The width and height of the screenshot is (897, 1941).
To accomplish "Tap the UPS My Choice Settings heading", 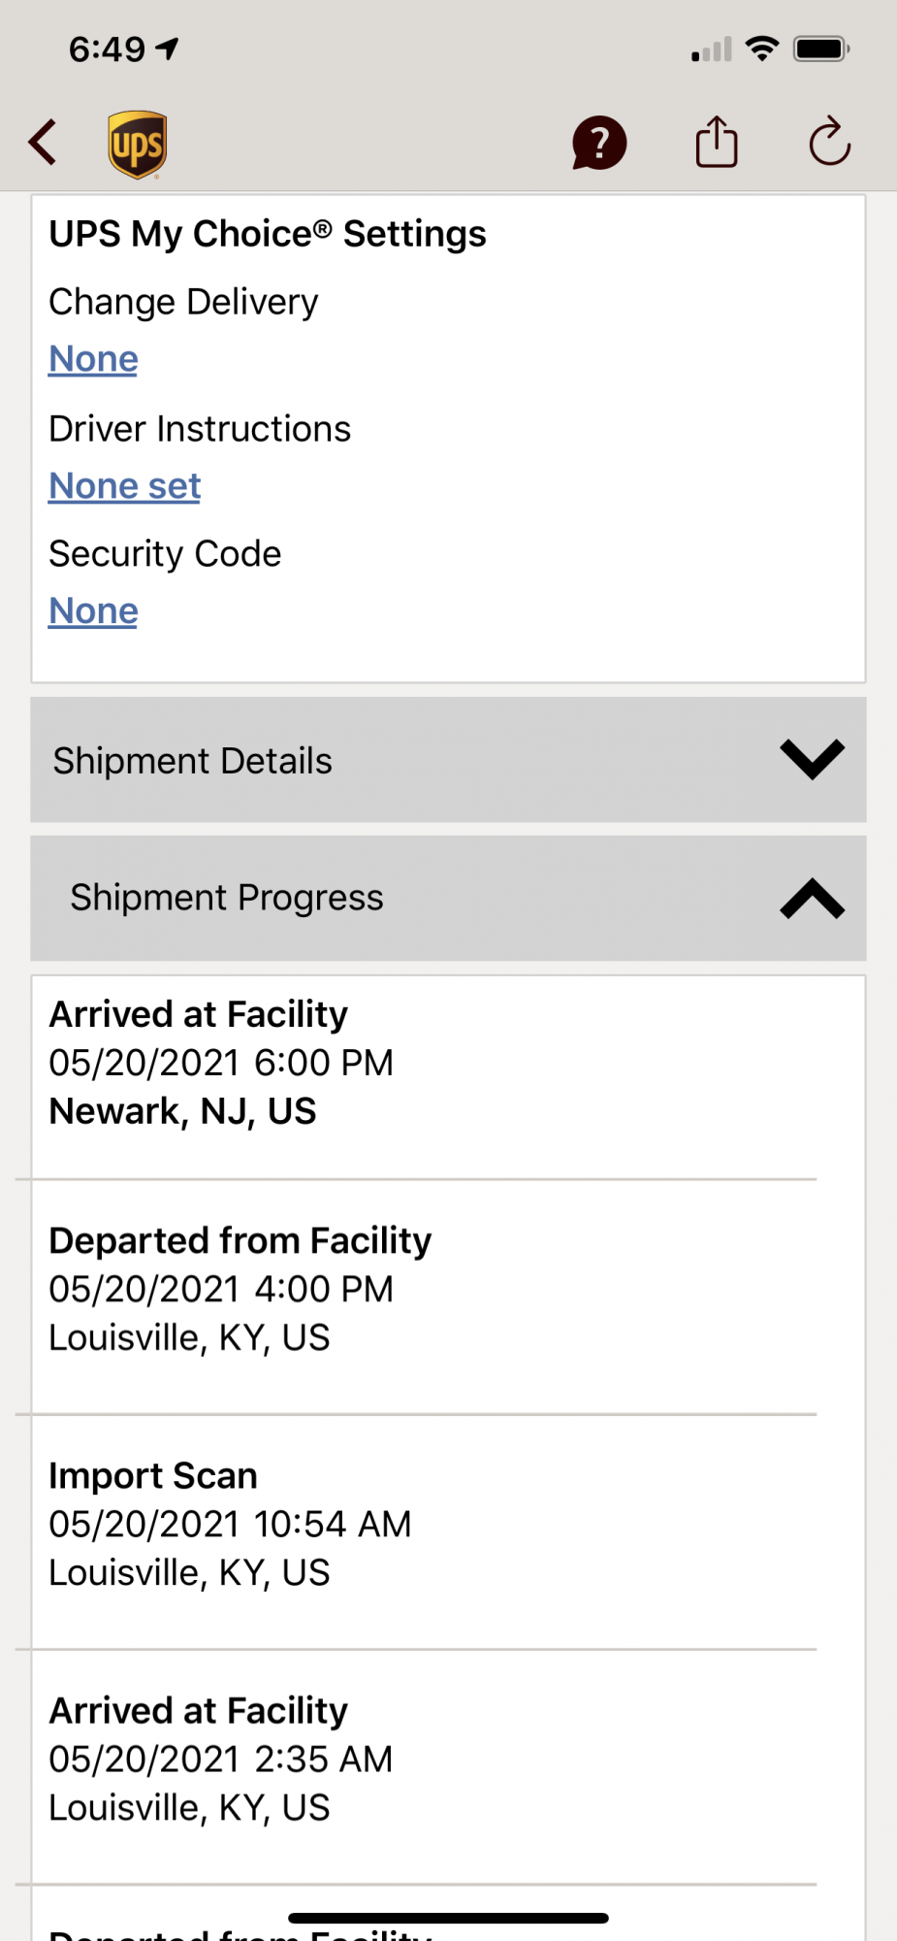I will tap(268, 234).
